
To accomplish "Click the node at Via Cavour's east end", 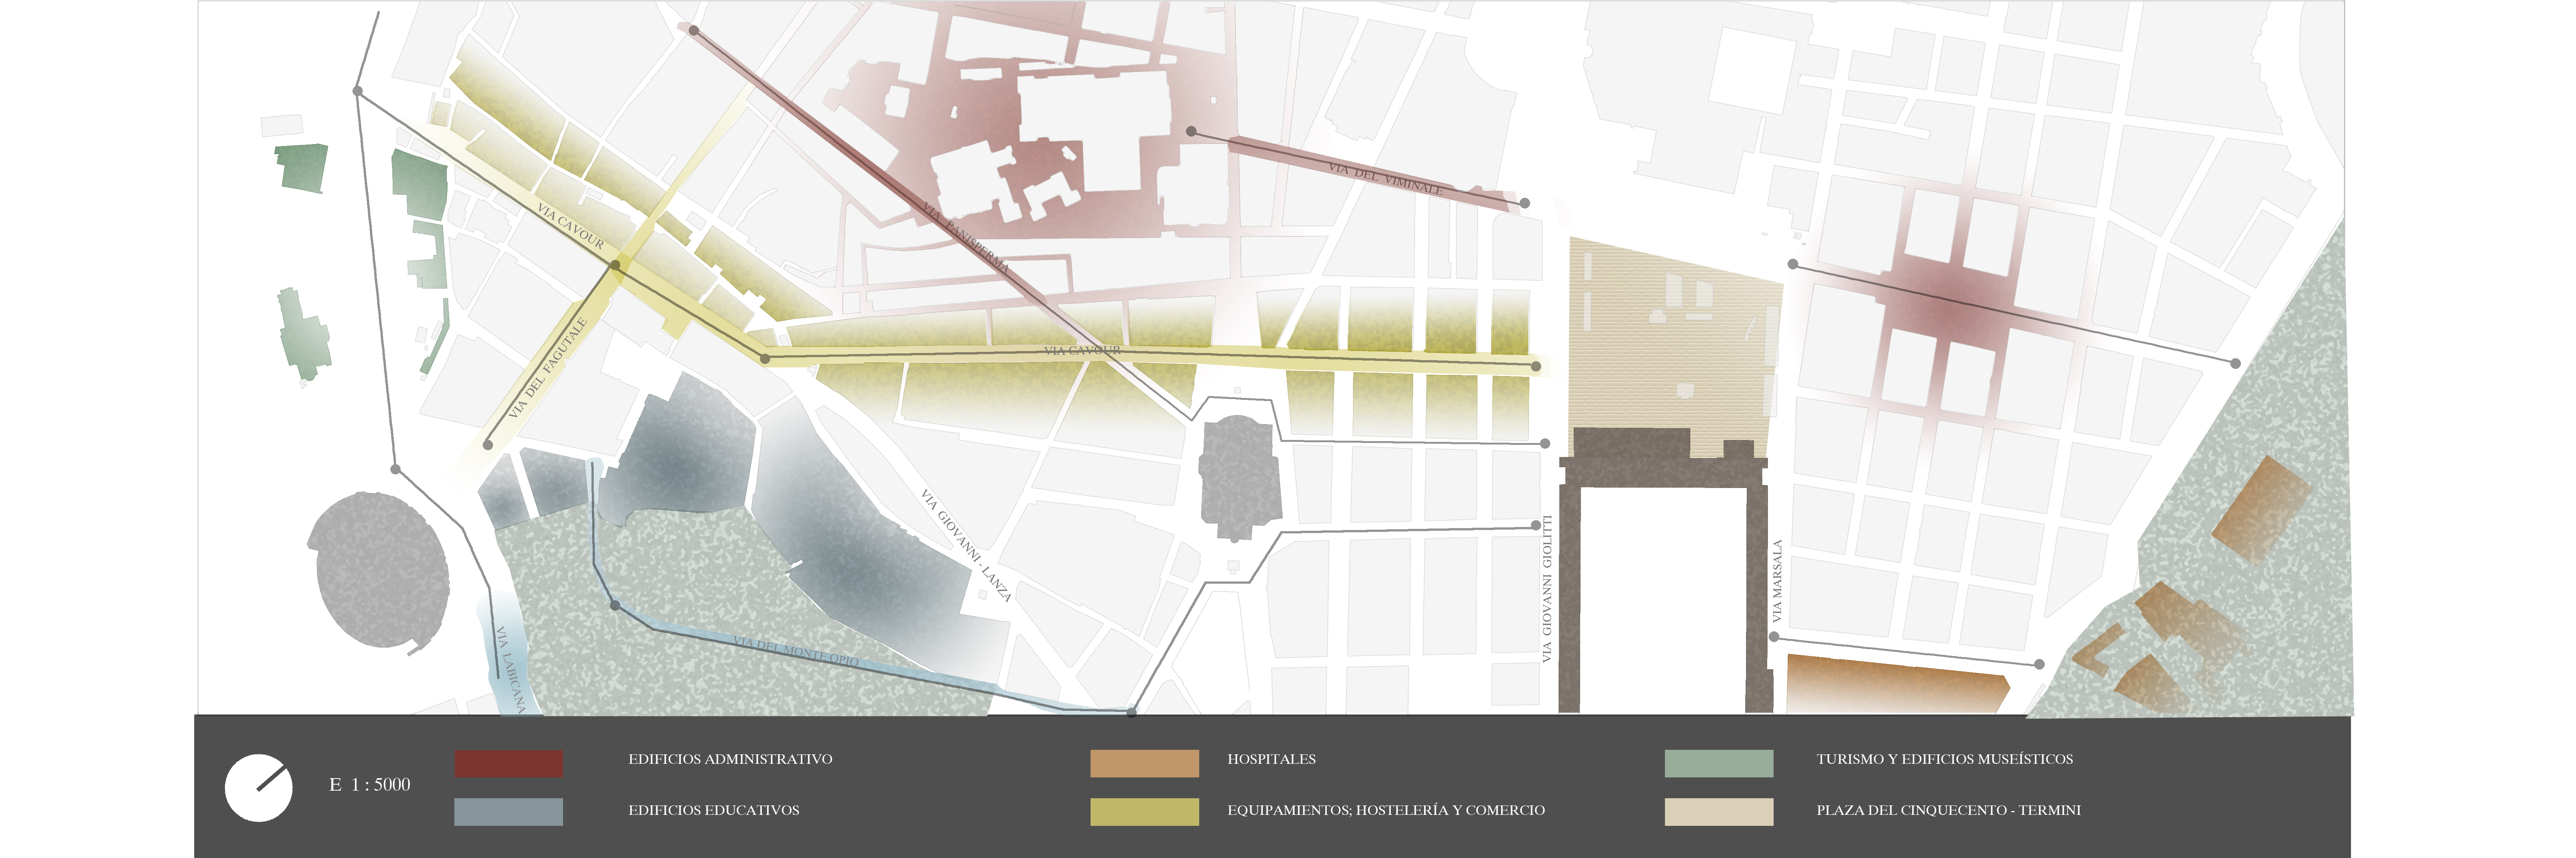I will coord(1536,367).
